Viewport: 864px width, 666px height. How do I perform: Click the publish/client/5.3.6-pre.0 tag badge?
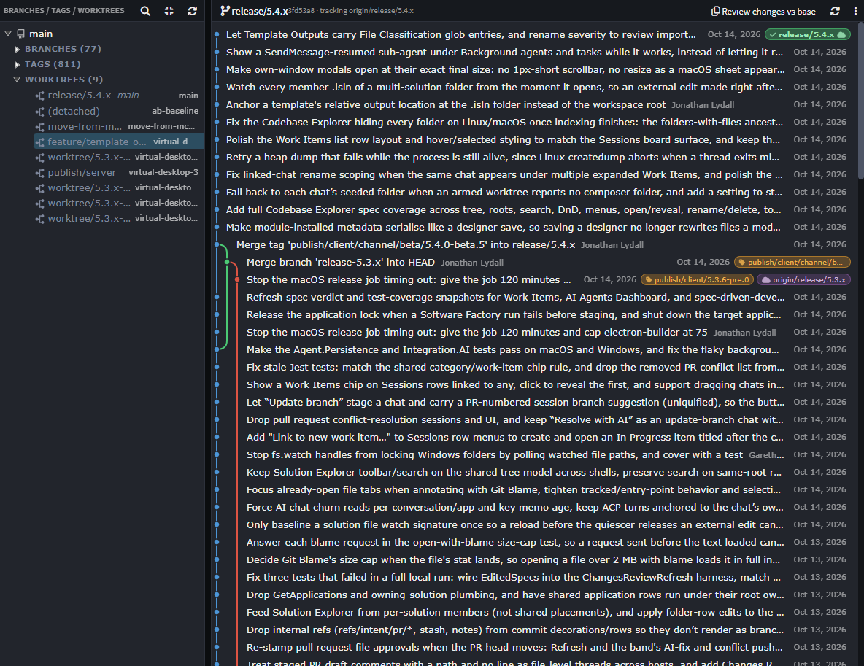697,280
